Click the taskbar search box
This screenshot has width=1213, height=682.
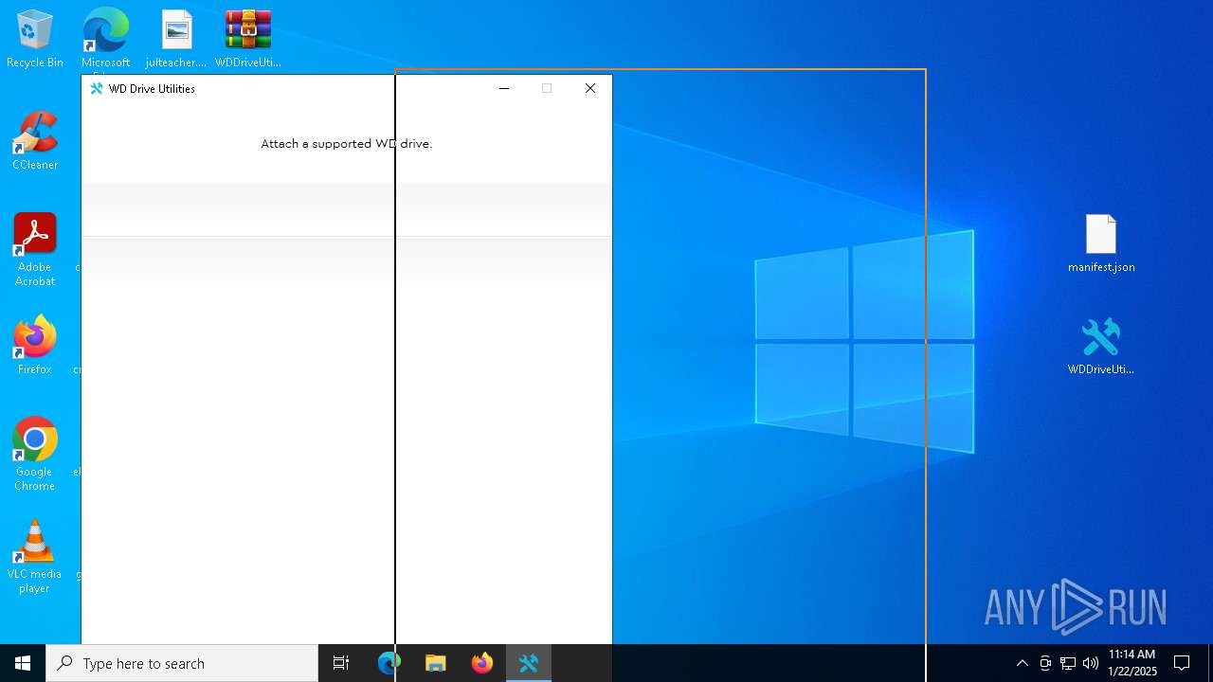(182, 663)
